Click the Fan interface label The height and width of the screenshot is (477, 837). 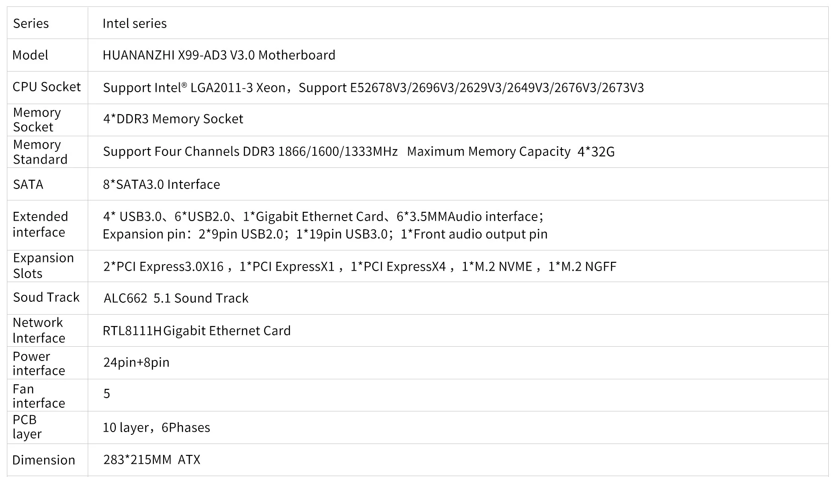coord(39,396)
